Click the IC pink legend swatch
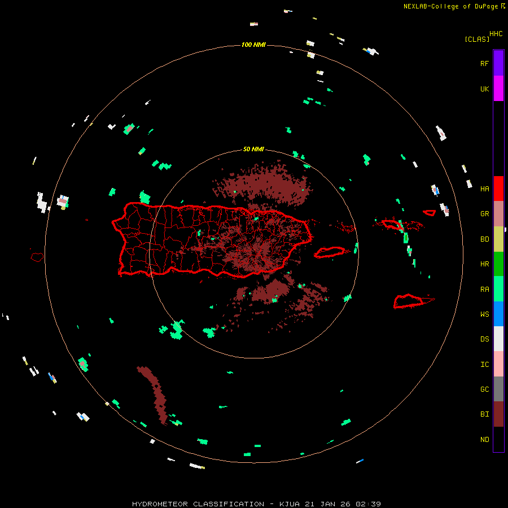Image resolution: width=508 pixels, height=508 pixels. coord(498,364)
